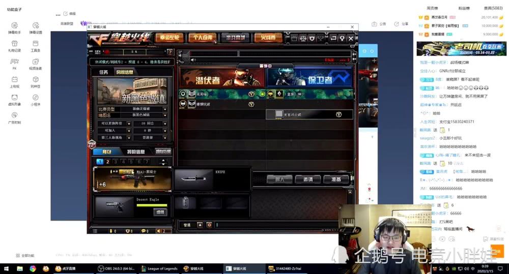Select backpack slot 2

108,162
